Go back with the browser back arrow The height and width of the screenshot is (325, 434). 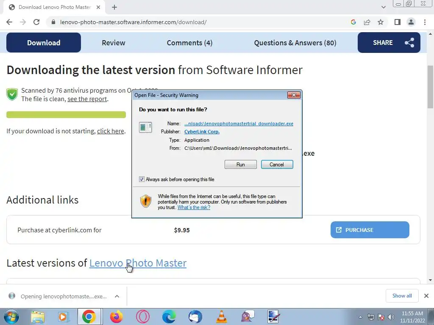tap(9, 22)
